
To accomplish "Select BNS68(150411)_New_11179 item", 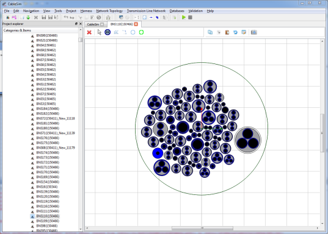I will coord(56,147).
